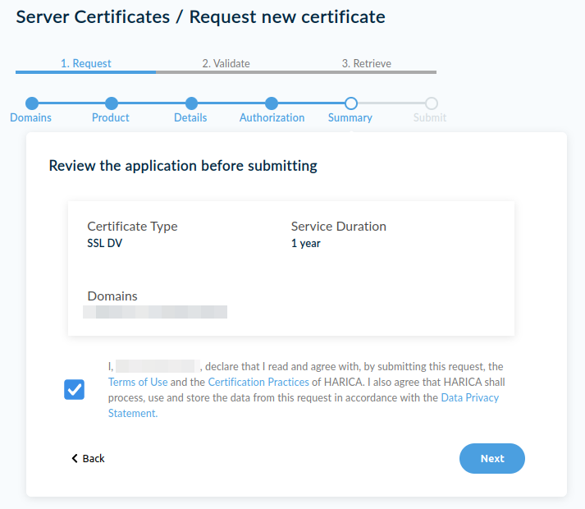This screenshot has width=585, height=509.
Task: Switch to the 1. Request tab
Action: coord(86,63)
